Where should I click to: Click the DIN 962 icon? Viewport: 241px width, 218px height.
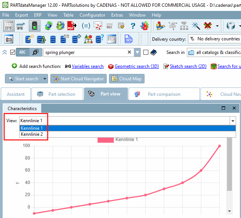[109, 26]
